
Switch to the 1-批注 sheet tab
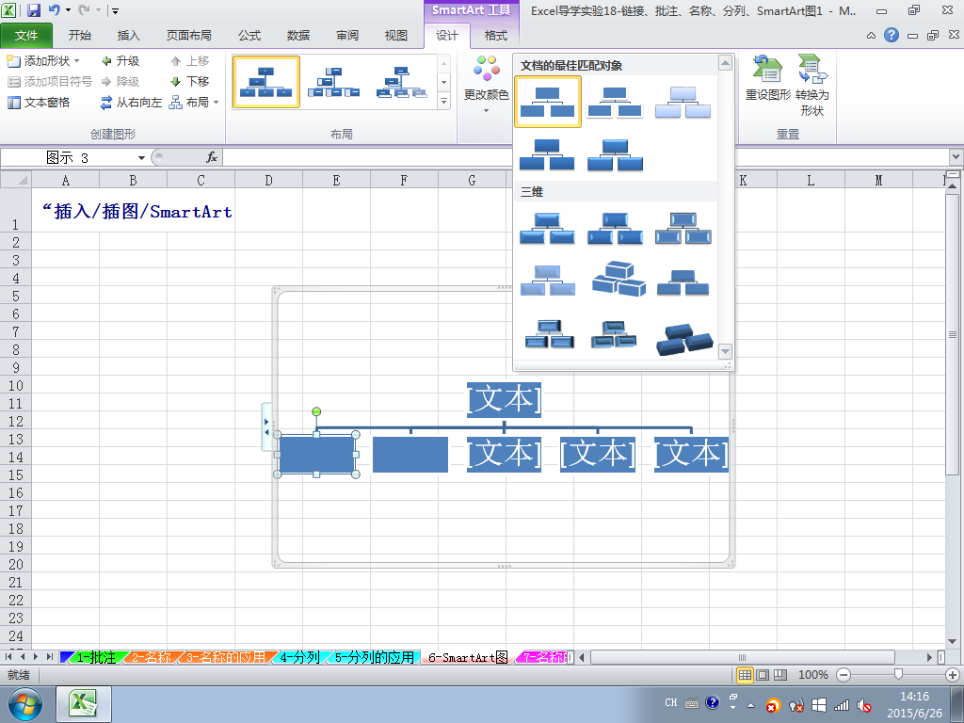coord(95,657)
